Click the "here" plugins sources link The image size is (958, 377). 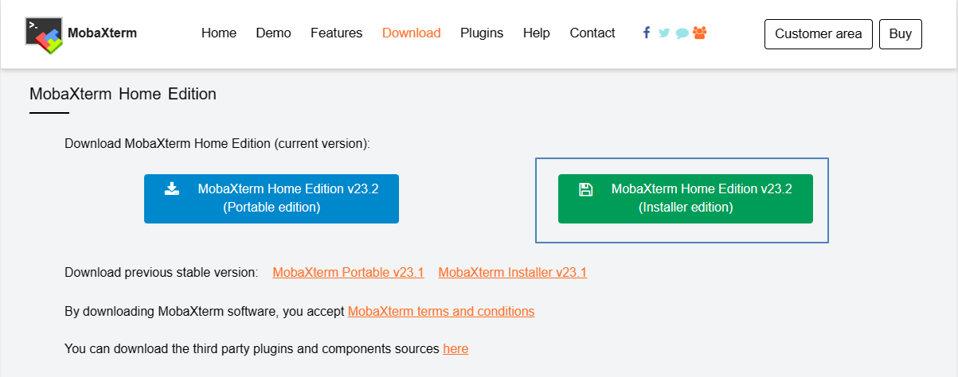pyautogui.click(x=456, y=349)
